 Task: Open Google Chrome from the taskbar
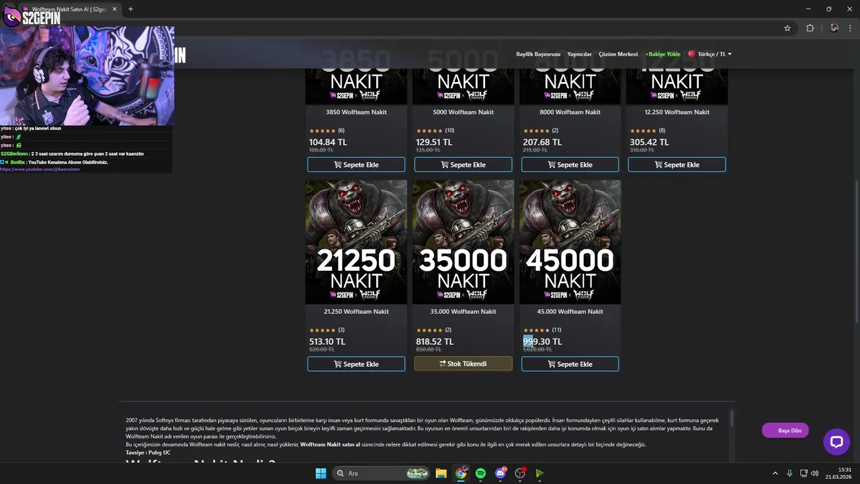pos(461,473)
